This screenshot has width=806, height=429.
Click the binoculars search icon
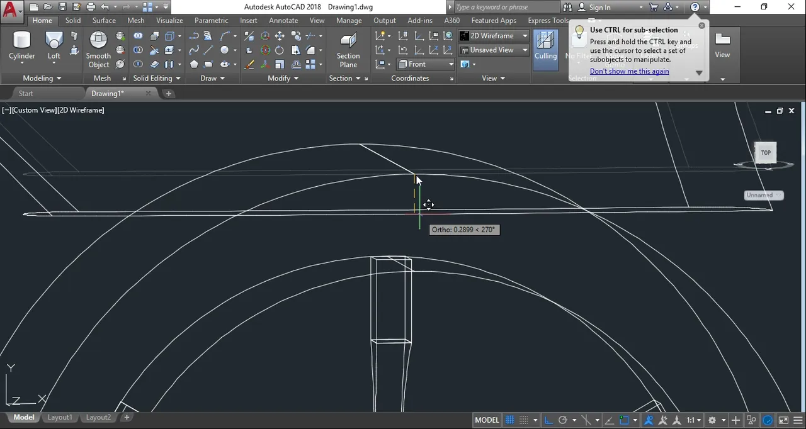(568, 8)
